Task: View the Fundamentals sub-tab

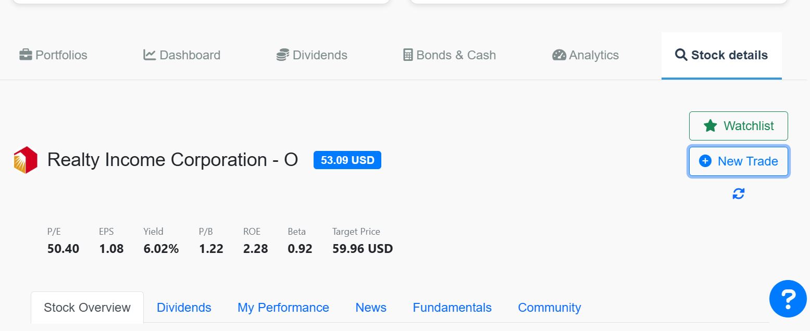Action: [452, 308]
